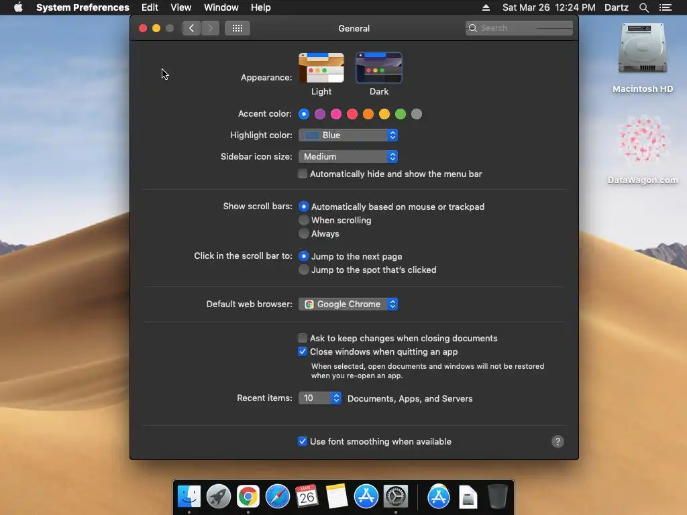Select scroll bars automatically based on mouse

304,207
